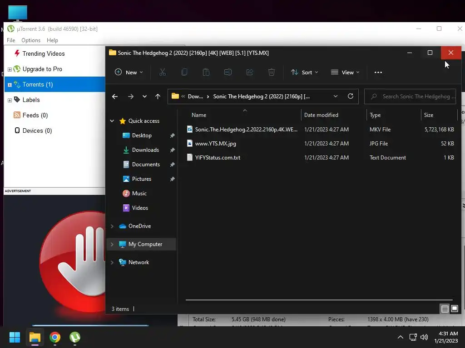The height and width of the screenshot is (348, 465).
Task: Collapse the Quick access tree node
Action: [112, 121]
